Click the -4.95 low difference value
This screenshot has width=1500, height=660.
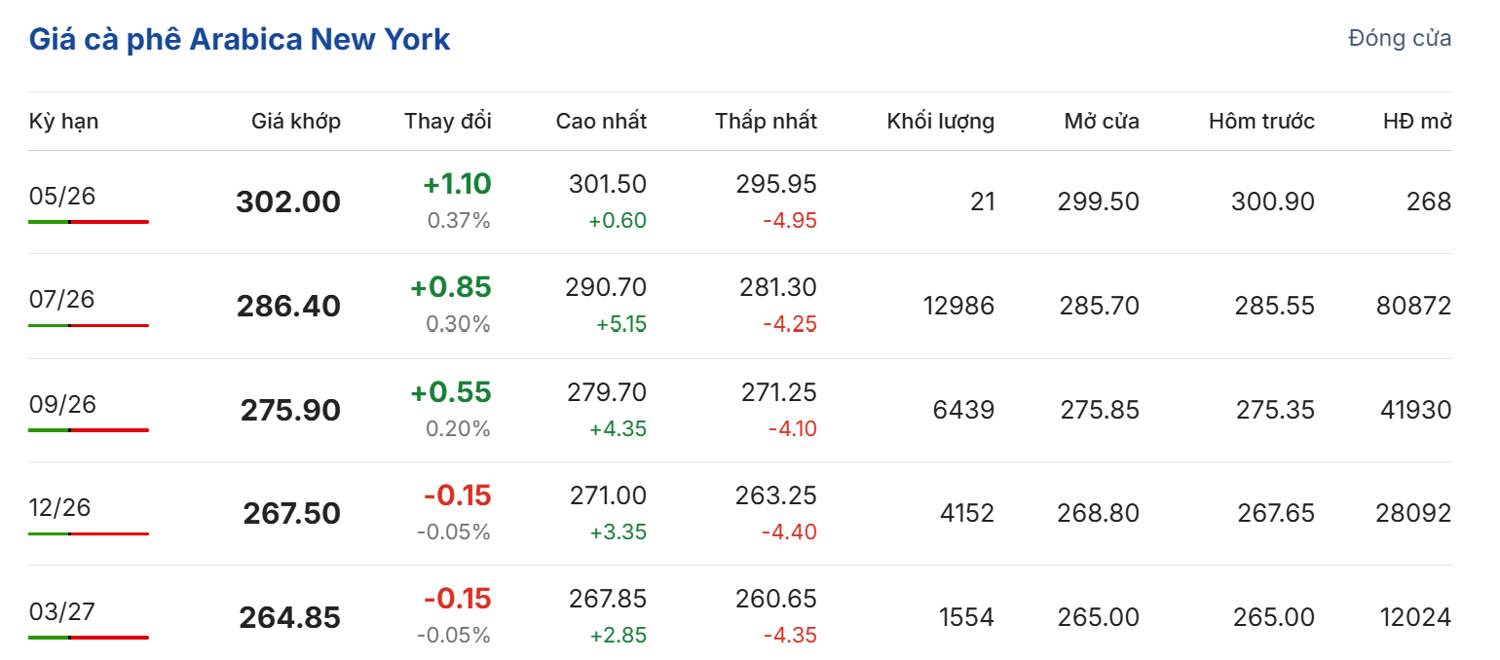tap(790, 221)
